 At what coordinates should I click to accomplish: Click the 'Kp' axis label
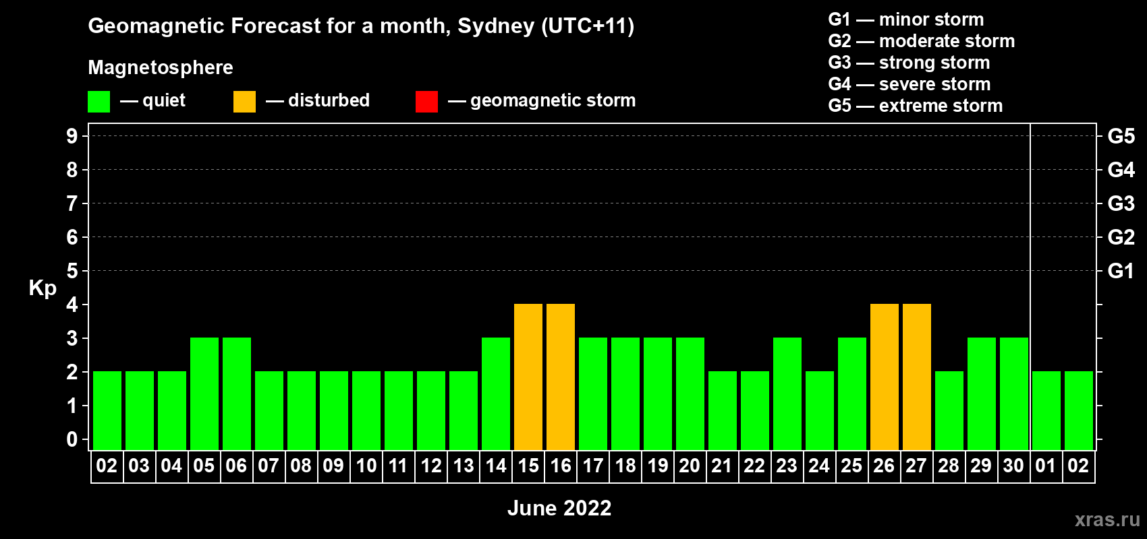[43, 288]
